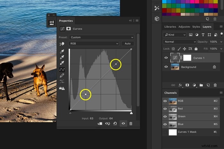
Task: Delete the Curves adjustment with trash icon
Action: (x=131, y=124)
